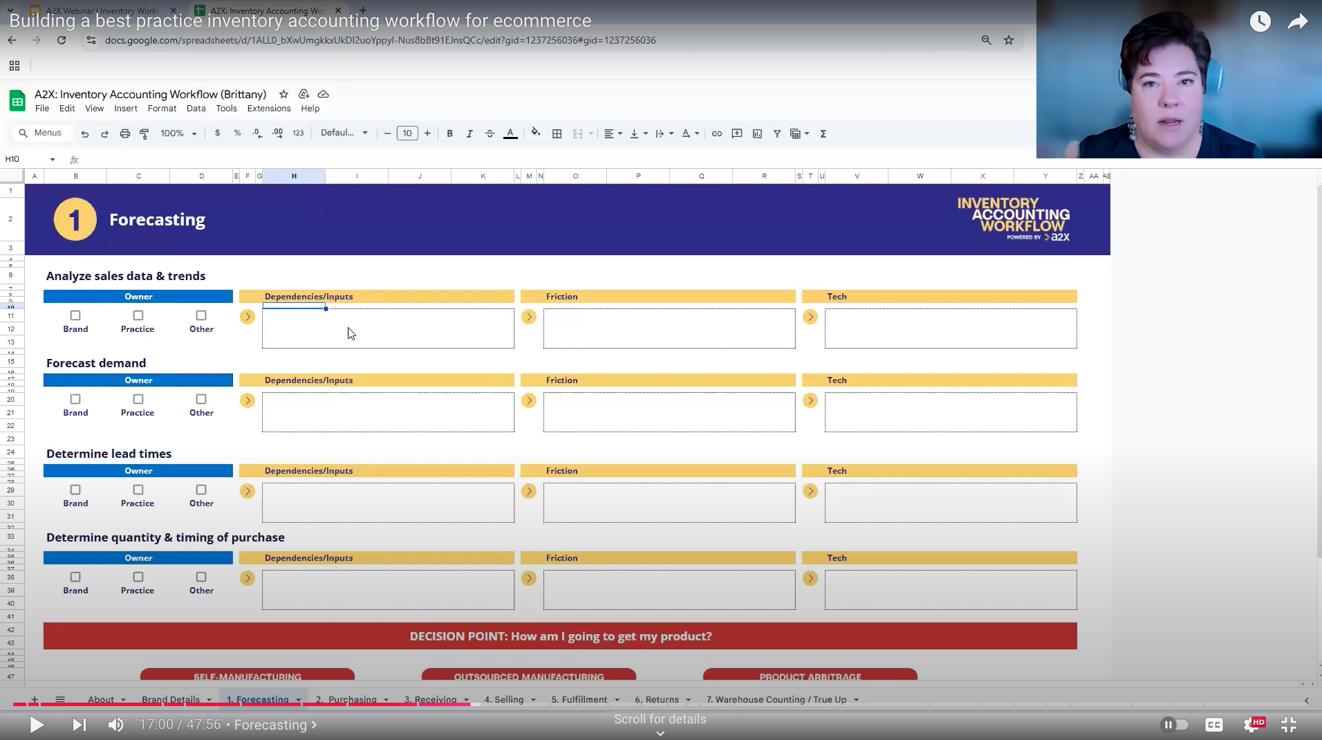This screenshot has width=1322, height=740.
Task: Expand the horizontal align dropdown
Action: (x=619, y=133)
